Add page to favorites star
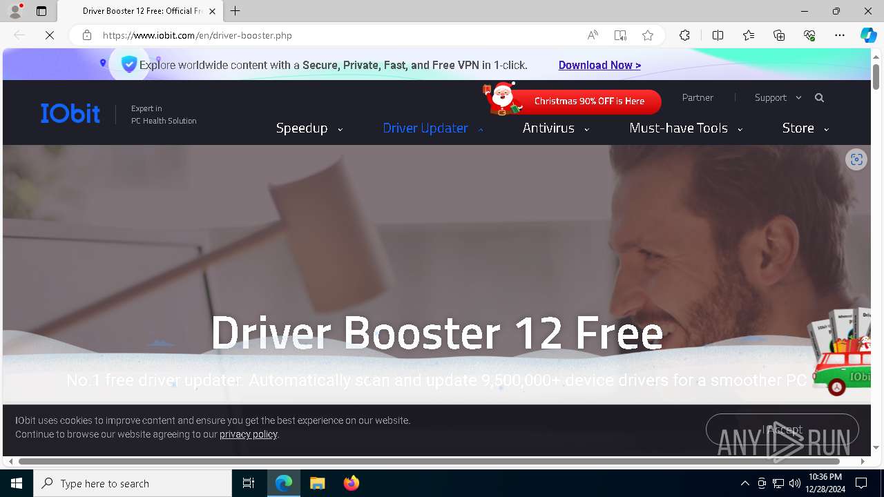884x497 pixels. [x=648, y=35]
